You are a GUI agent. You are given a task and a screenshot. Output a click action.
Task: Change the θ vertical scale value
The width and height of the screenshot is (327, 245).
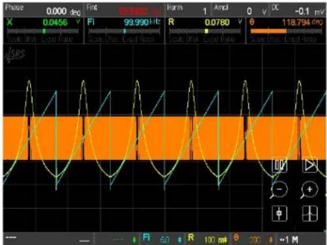coord(255,240)
